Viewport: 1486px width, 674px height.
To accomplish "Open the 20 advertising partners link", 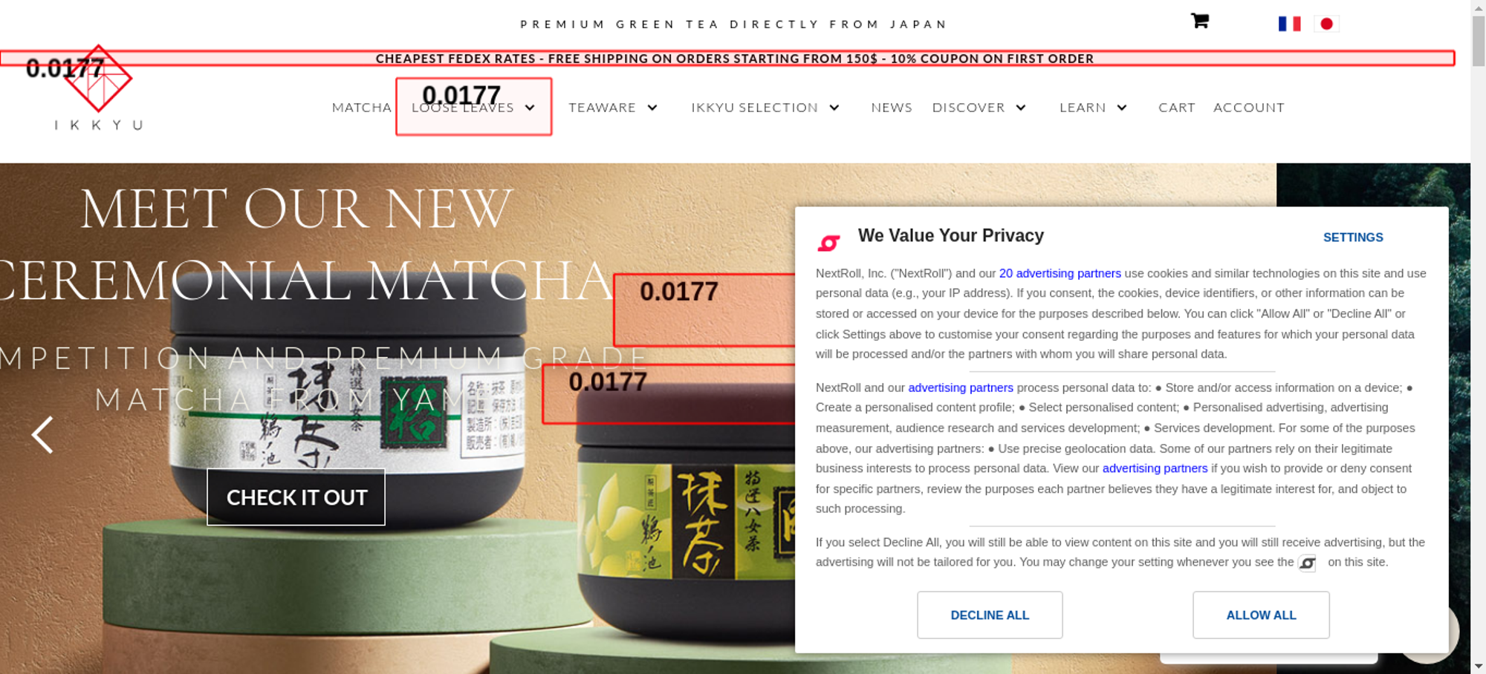I will point(1060,273).
